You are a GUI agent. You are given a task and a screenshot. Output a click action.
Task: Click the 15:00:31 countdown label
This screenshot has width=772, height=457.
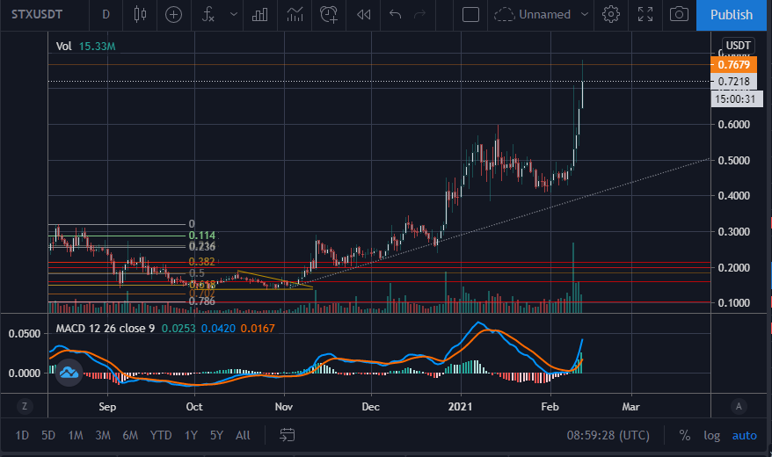(735, 99)
